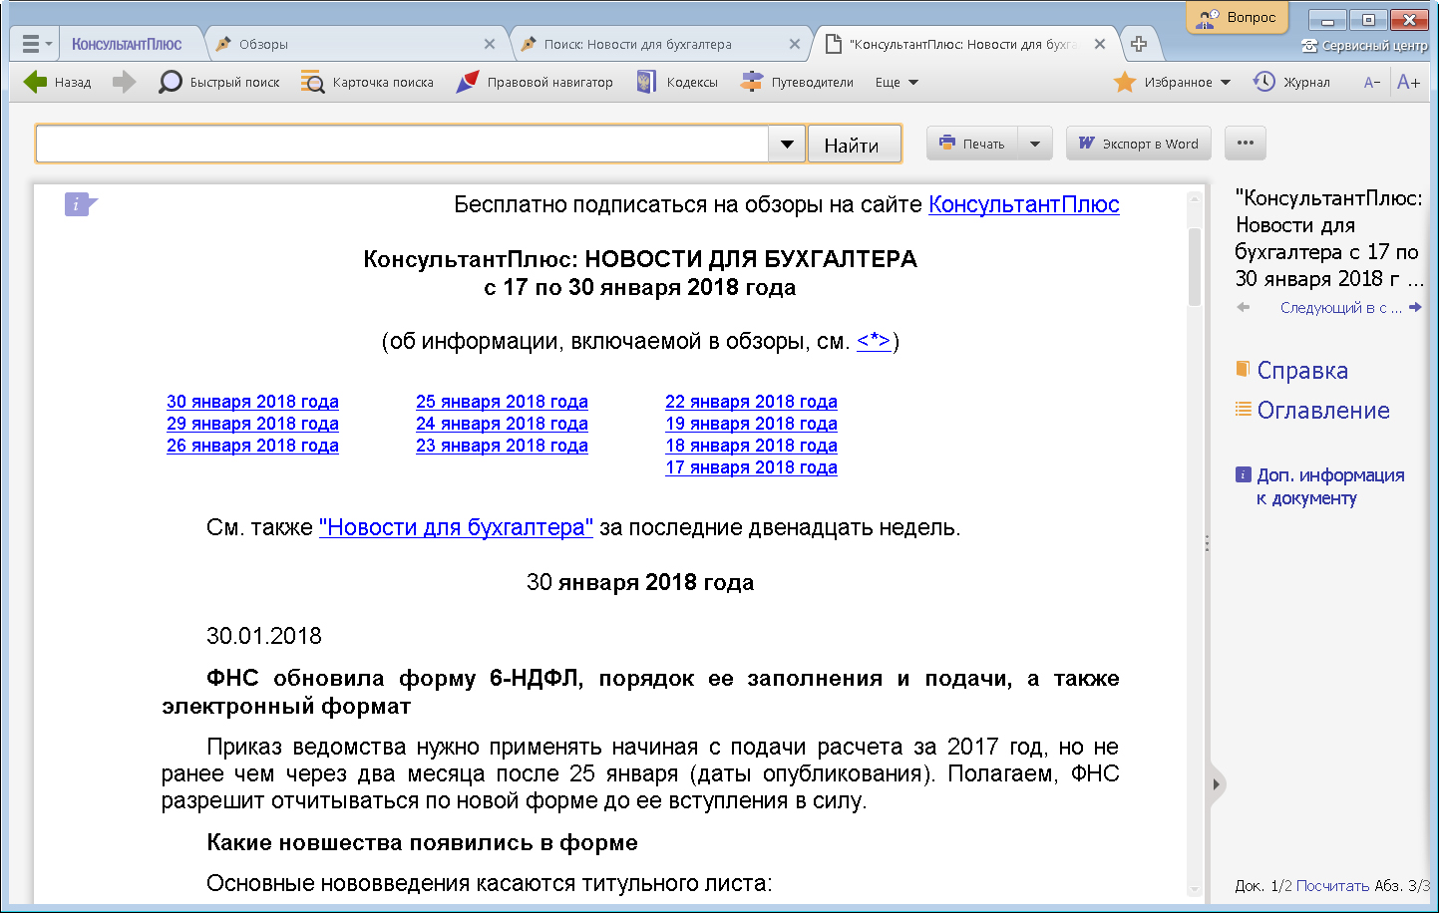
Task: Click the purple info flag icon
Action: coord(80,204)
